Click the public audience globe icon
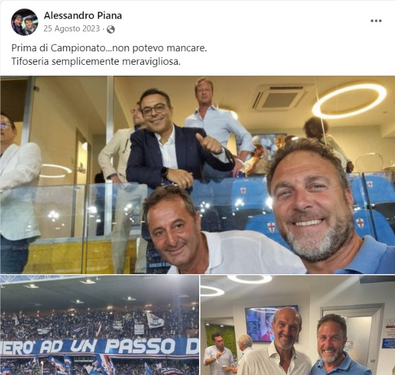 111,29
